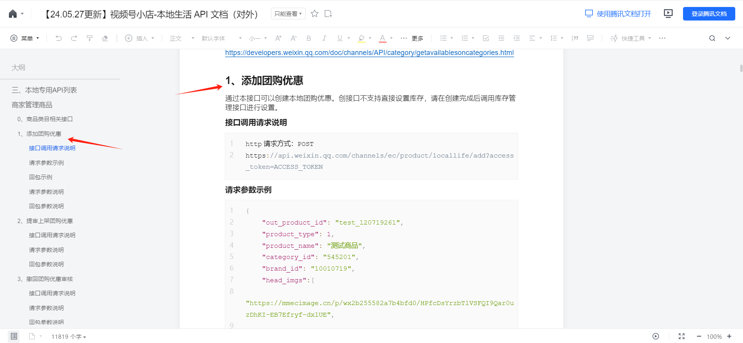Click page view icon in status bar
Image resolution: width=743 pixels, height=343 pixels.
(32, 336)
